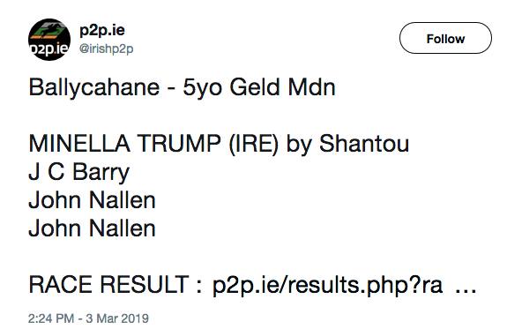Click the 5yo Geld Mdn text

(259, 87)
